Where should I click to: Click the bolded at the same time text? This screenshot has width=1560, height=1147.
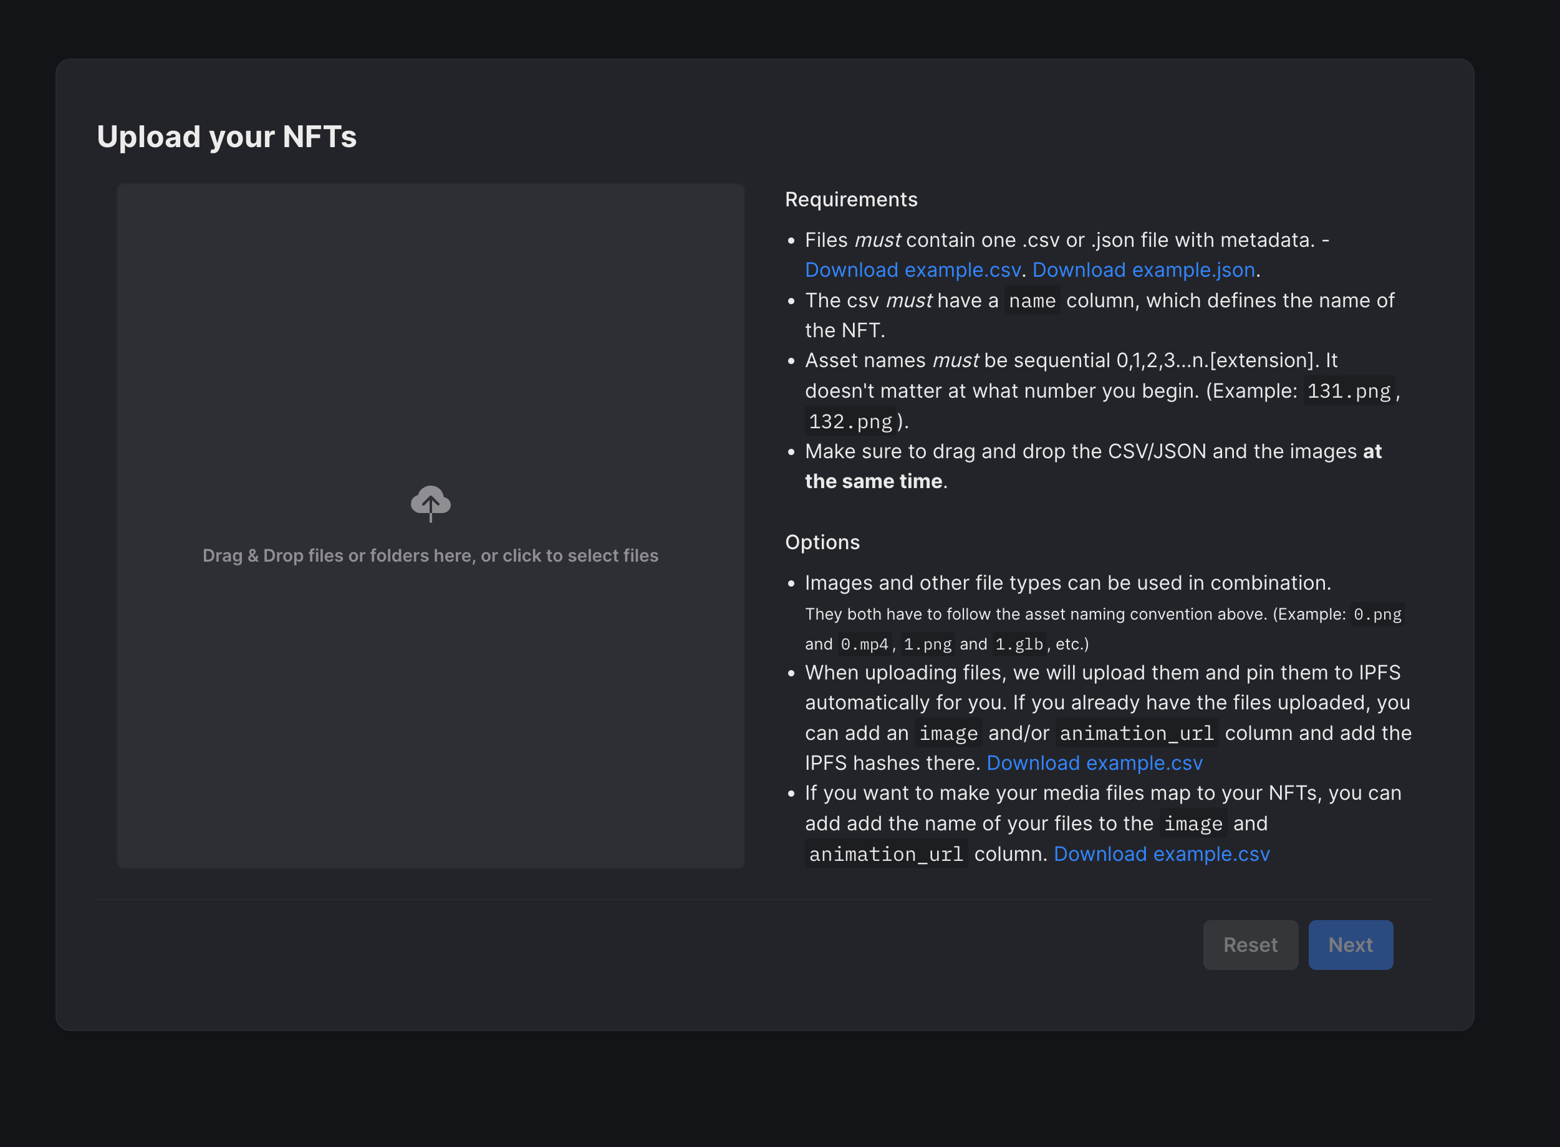(874, 481)
